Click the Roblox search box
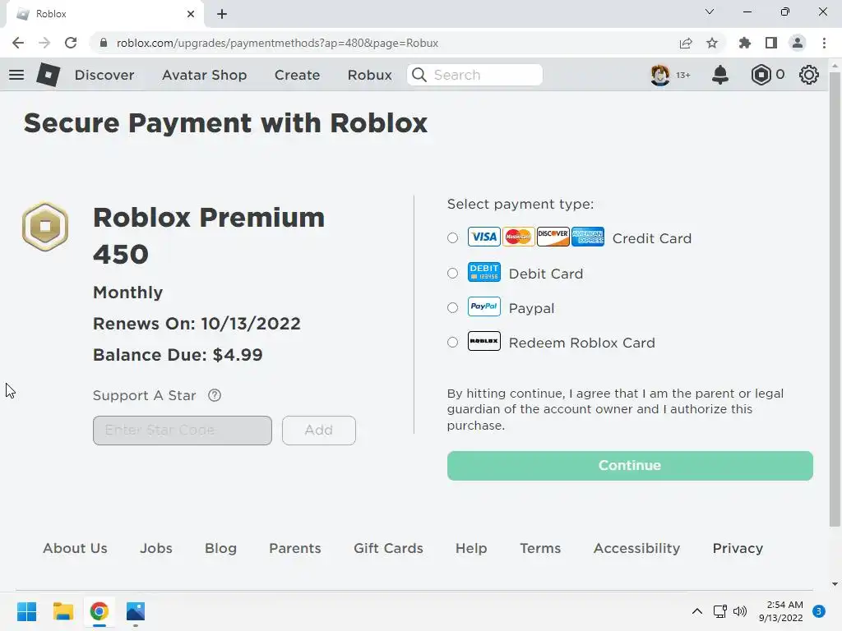Viewport: 842px width, 631px height. [x=474, y=75]
